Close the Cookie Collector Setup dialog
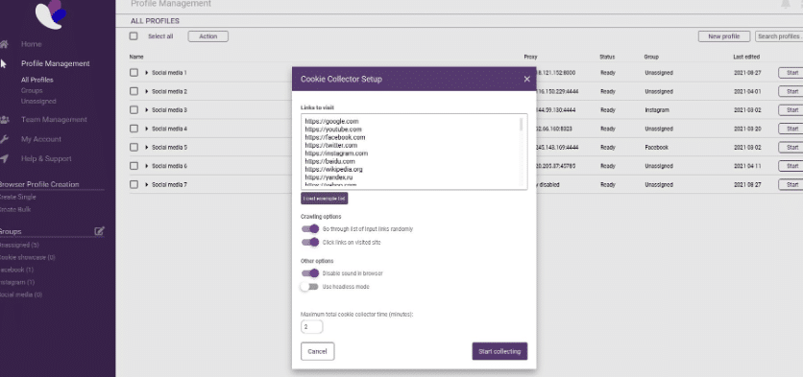Image resolution: width=803 pixels, height=377 pixels. 526,80
